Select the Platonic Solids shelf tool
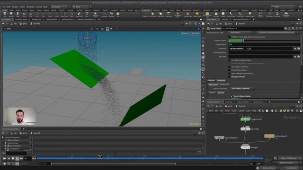This screenshot has height=170, width=303. tap(95, 14)
